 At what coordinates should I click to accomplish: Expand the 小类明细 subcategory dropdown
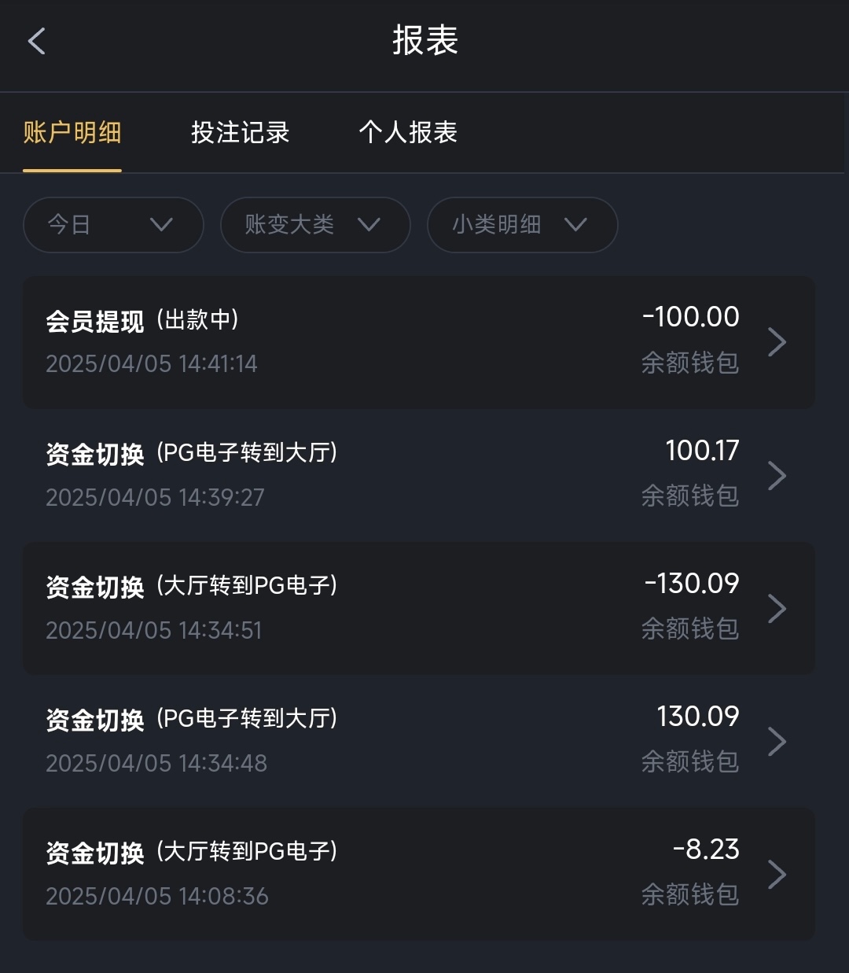522,225
